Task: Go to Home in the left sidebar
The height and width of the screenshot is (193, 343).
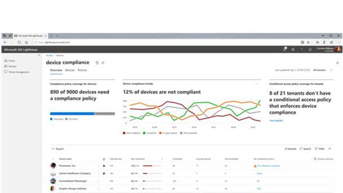Action: click(11, 60)
